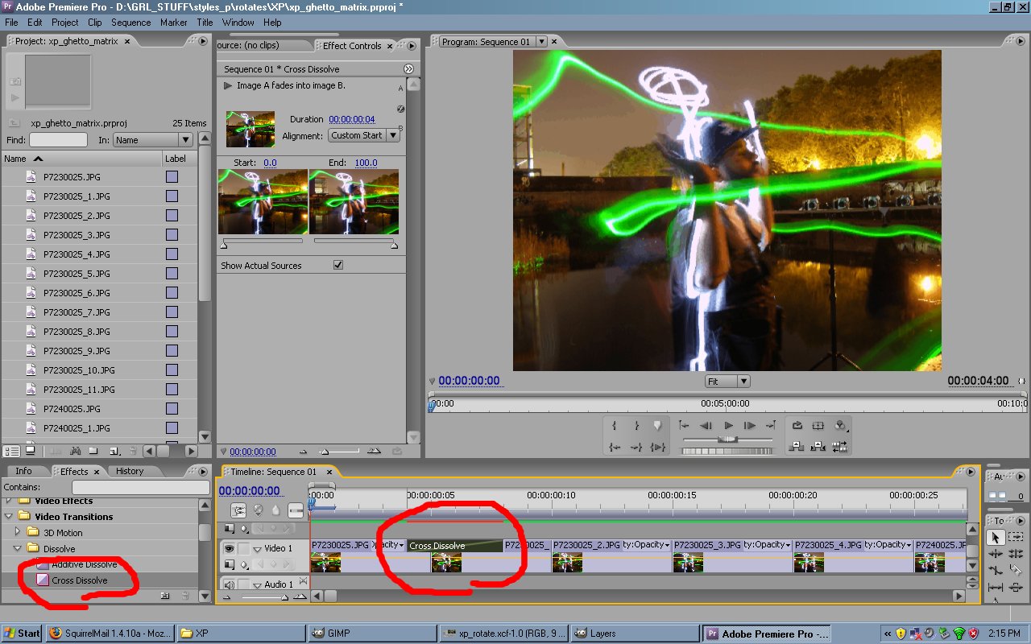1031x644 pixels.
Task: Select the Razor tool
Action: point(1016,571)
